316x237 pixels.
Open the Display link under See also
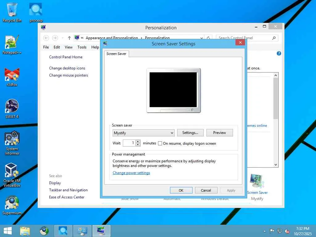point(55,183)
